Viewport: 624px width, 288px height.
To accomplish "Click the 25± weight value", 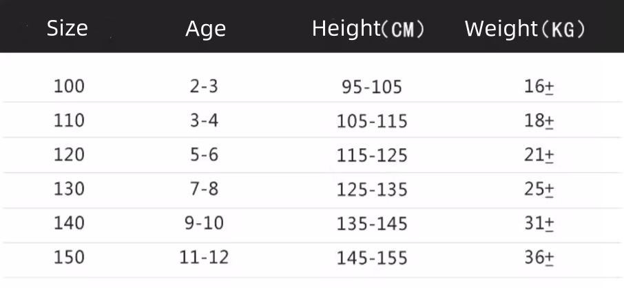I will point(539,189).
